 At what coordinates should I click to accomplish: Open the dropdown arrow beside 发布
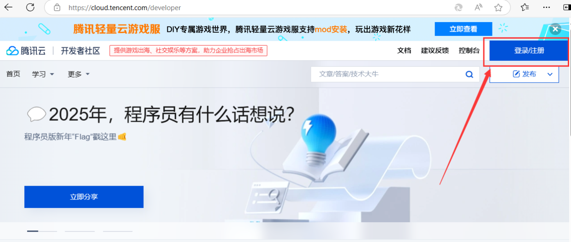[x=549, y=74]
